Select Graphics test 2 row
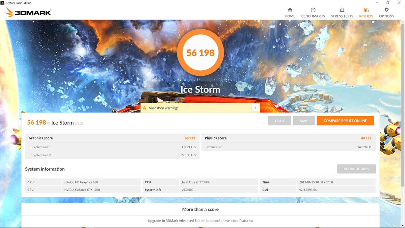 (112, 155)
